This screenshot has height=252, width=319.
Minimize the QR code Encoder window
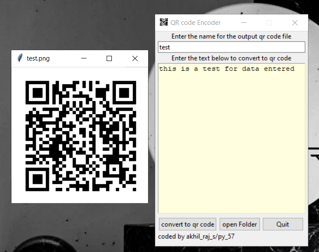[244, 23]
